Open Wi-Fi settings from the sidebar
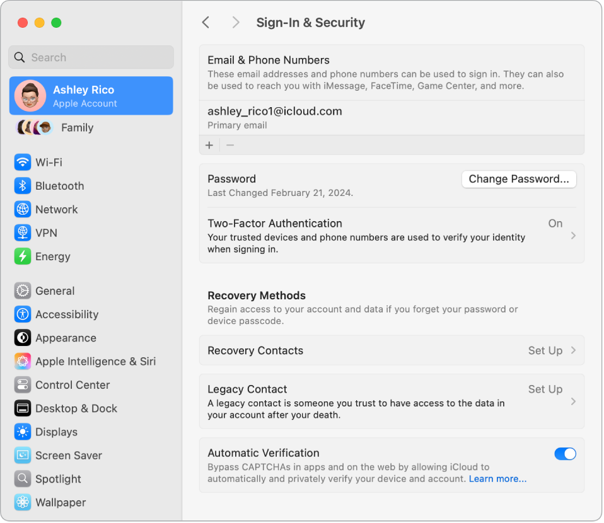 23,162
